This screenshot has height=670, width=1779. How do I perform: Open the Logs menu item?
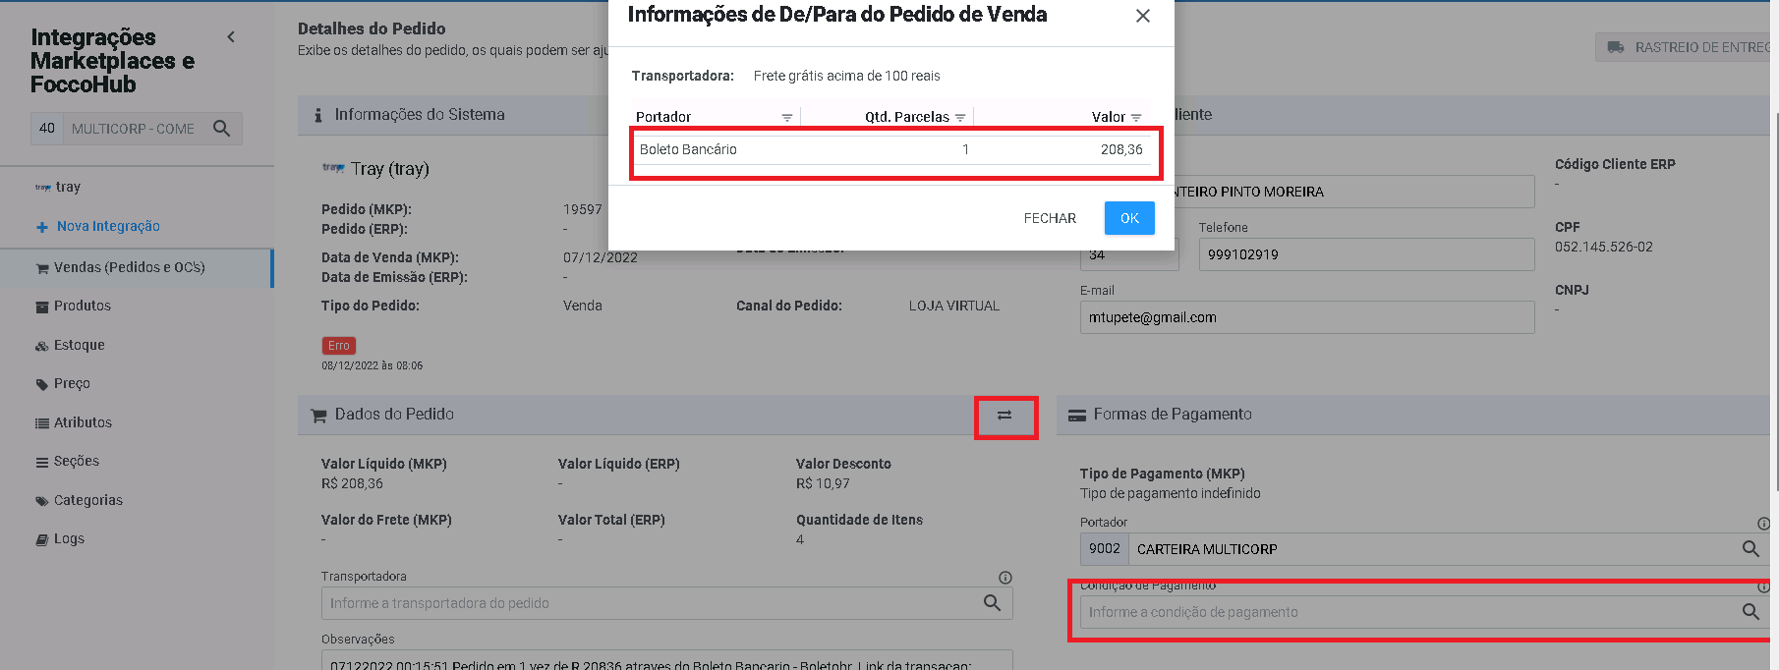[69, 538]
